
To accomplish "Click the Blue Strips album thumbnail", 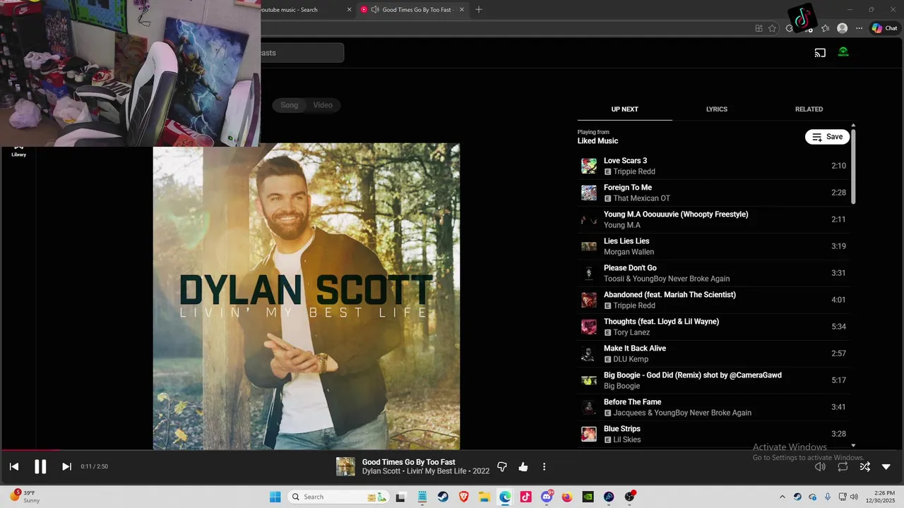I will [x=588, y=434].
